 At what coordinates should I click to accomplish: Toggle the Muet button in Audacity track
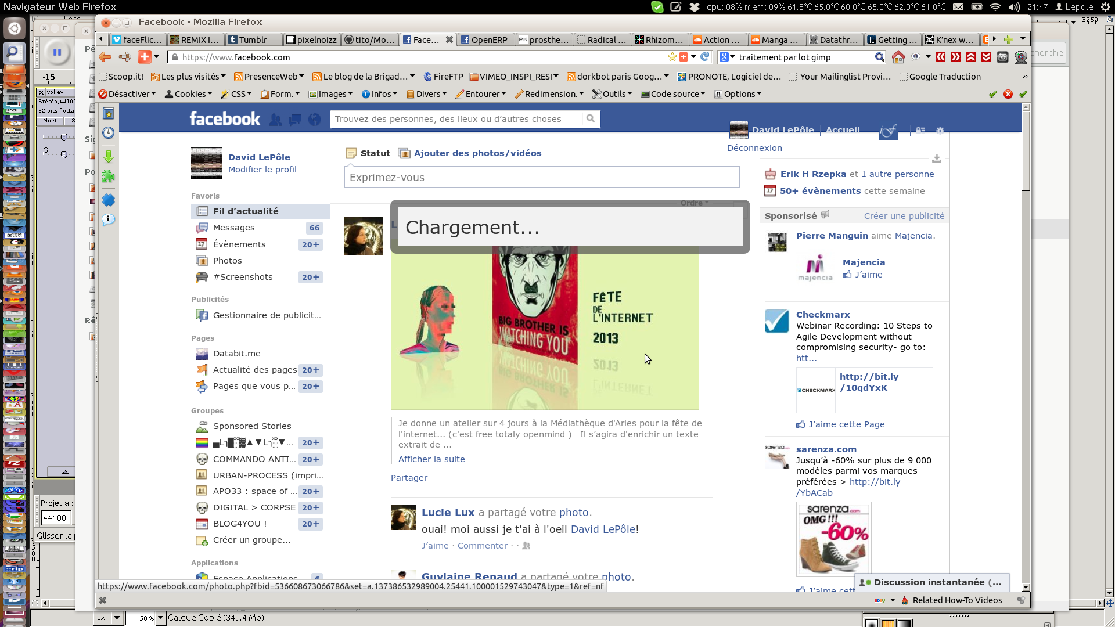click(51, 121)
